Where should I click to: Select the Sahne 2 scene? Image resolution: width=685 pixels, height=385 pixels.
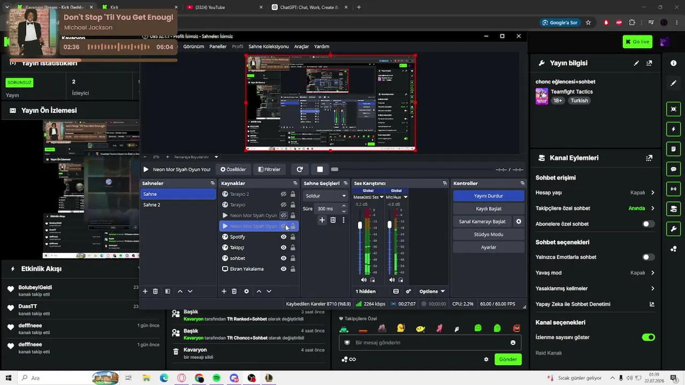(178, 205)
